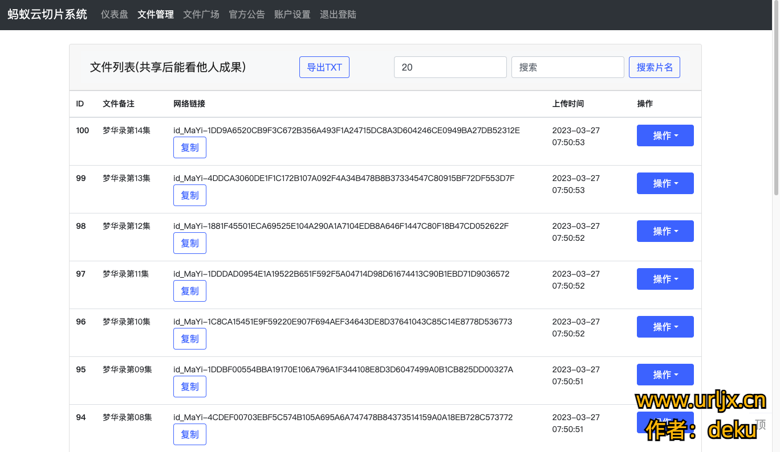Click ID cell 100
The height and width of the screenshot is (452, 780).
coord(83,130)
